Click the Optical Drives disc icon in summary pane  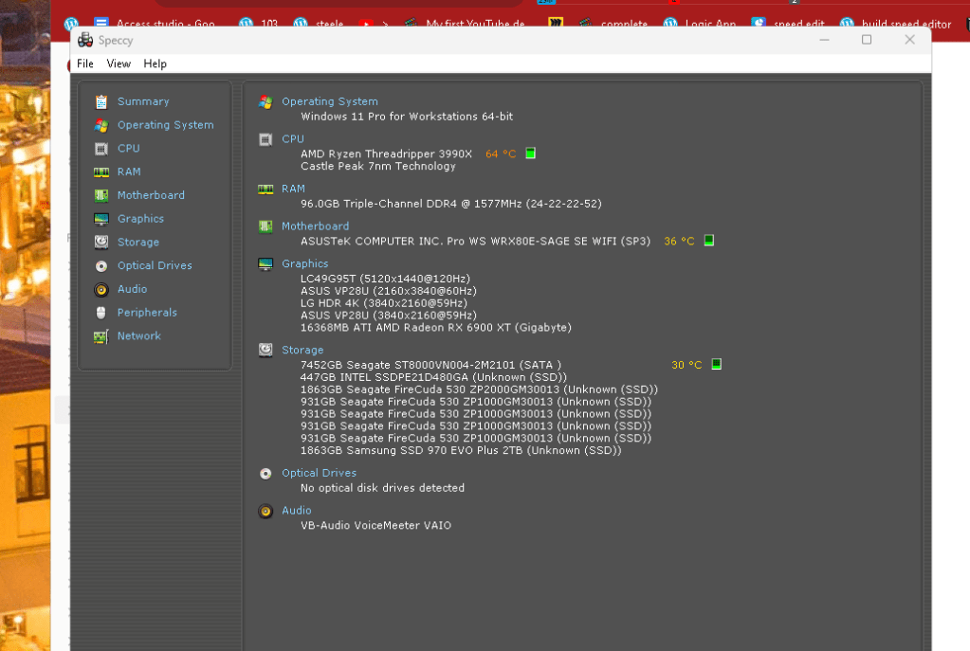[x=265, y=474]
